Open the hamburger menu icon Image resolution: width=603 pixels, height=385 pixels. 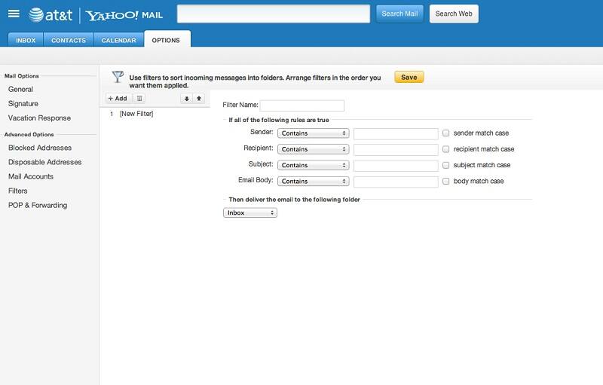14,14
